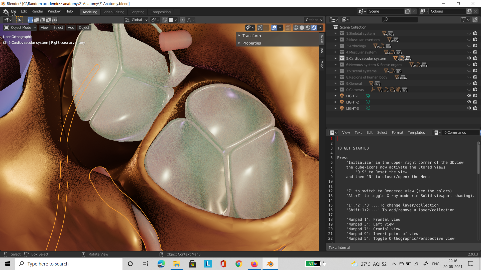Hide 5:Cardiovascular system in viewport

click(x=469, y=58)
